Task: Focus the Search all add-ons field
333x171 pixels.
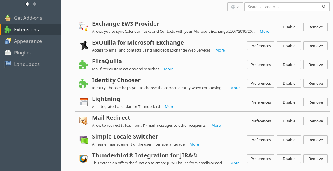Action: 283,7
